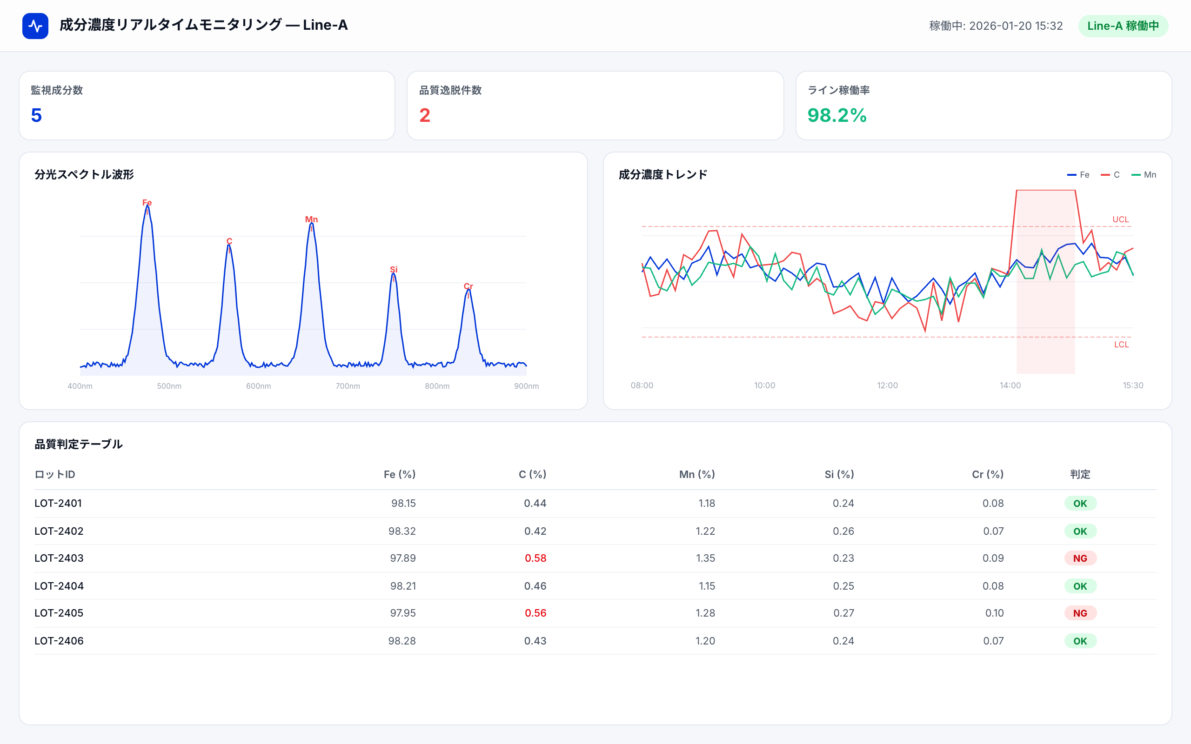1191x744 pixels.
Task: Click the 品質逸脱件数 count of 2
Action: click(x=424, y=116)
